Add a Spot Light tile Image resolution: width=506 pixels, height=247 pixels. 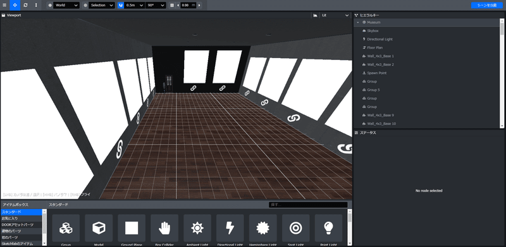point(296,228)
